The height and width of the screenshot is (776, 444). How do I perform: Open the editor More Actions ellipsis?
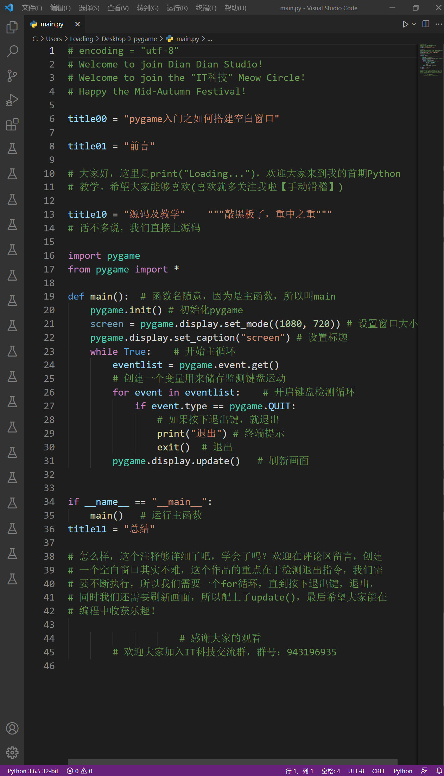pos(438,24)
